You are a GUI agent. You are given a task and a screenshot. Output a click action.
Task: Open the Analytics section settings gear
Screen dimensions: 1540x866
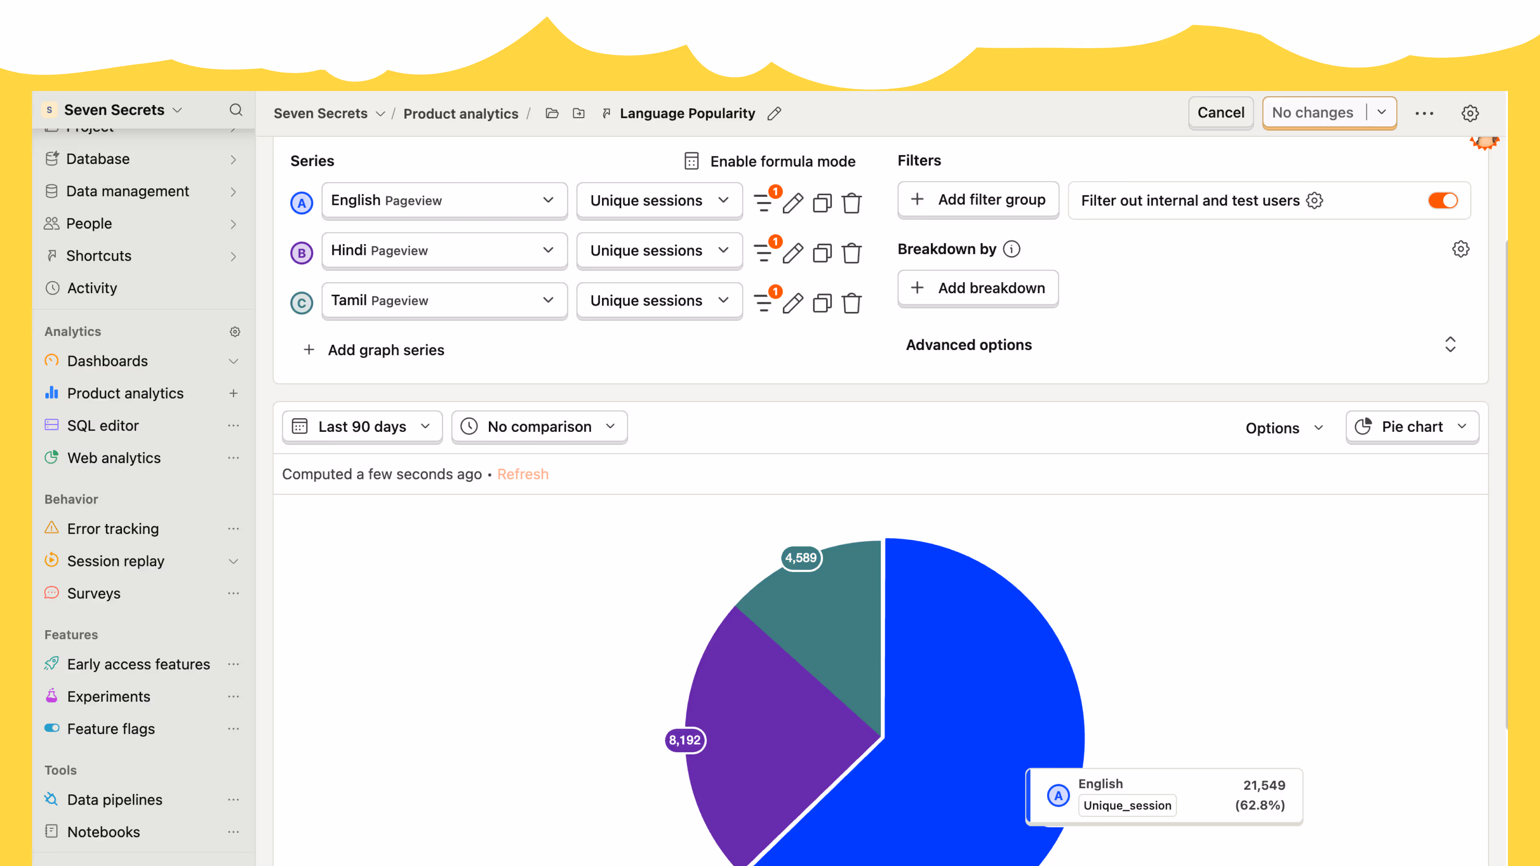coord(235,332)
